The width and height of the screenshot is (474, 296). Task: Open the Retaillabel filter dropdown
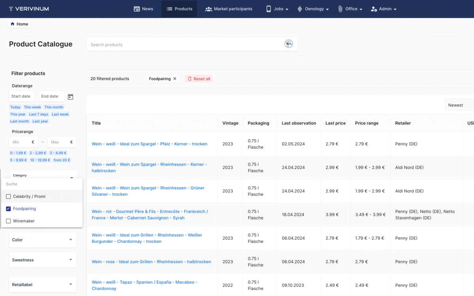[x=43, y=284]
